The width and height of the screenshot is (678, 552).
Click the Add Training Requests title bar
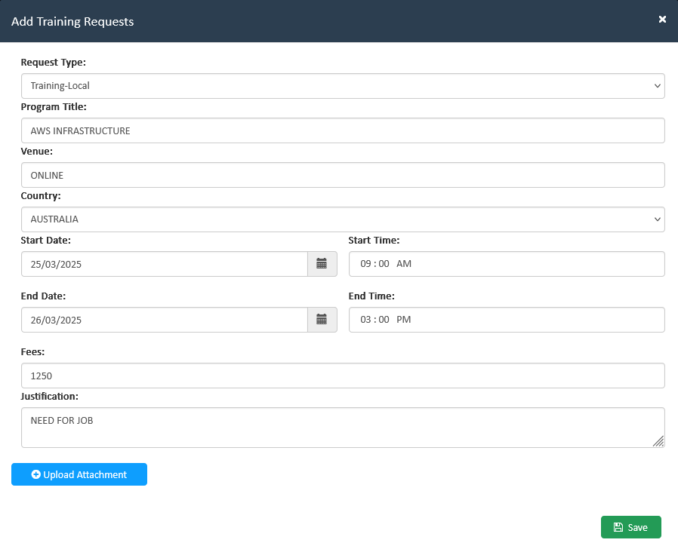[x=72, y=21]
